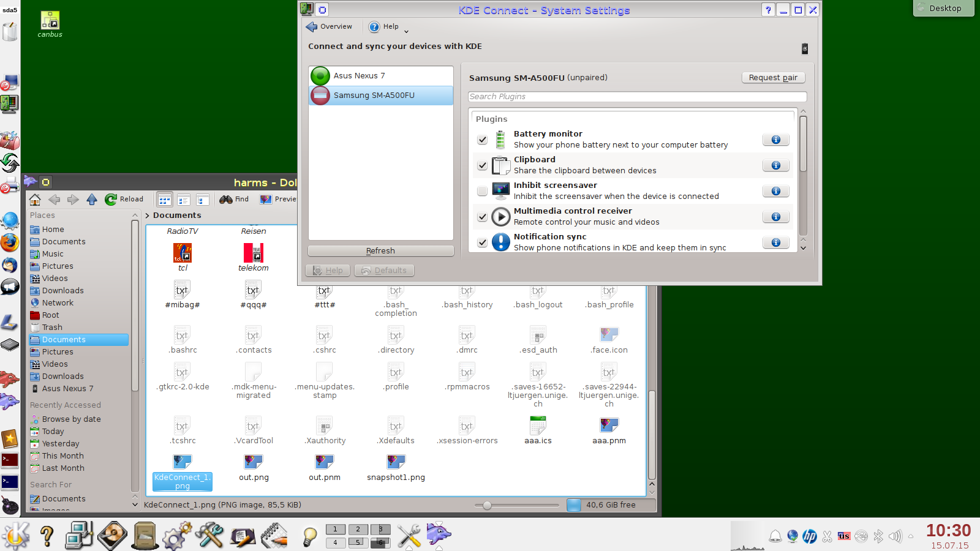This screenshot has width=980, height=551.
Task: Switch to virtual desktop 1 in pager
Action: [x=335, y=529]
